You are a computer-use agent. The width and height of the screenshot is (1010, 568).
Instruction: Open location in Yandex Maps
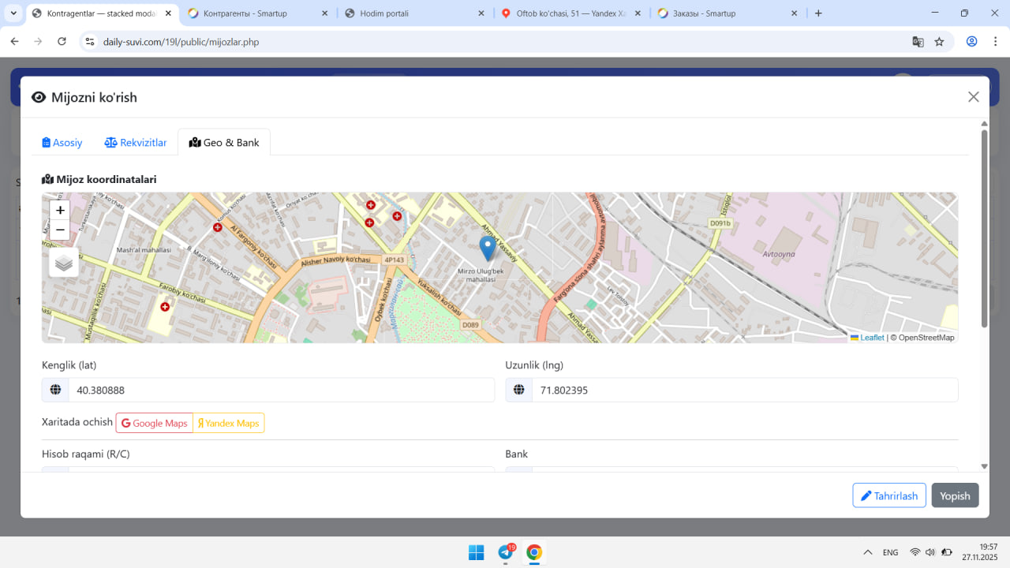coord(229,423)
